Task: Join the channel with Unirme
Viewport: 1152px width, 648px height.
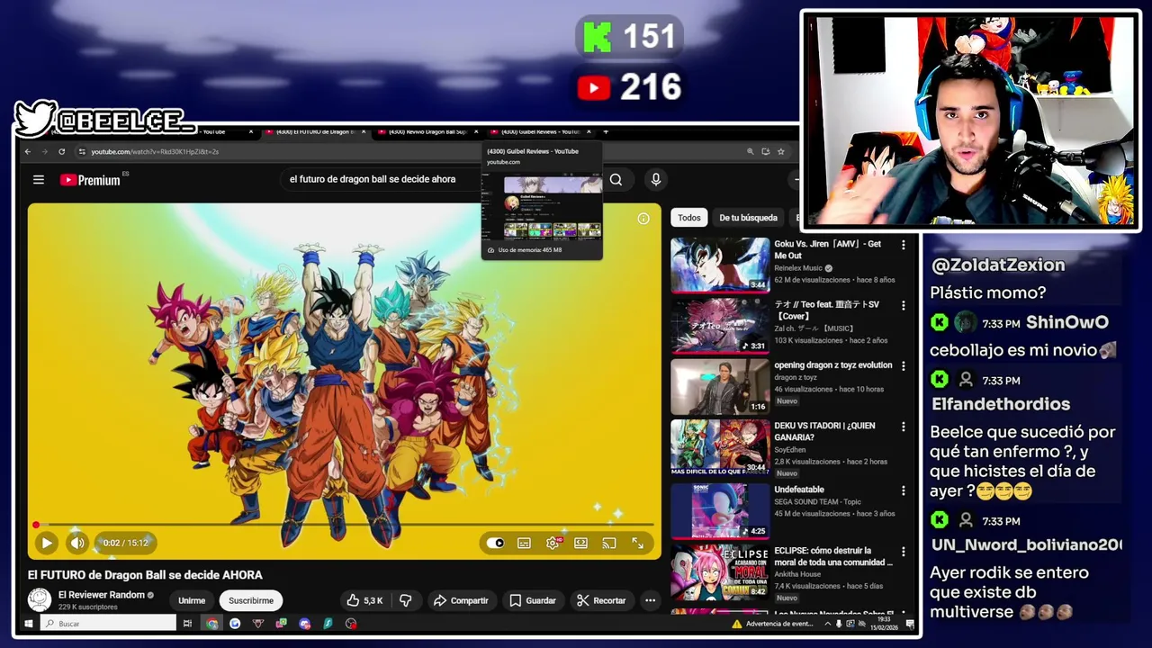Action: click(192, 600)
